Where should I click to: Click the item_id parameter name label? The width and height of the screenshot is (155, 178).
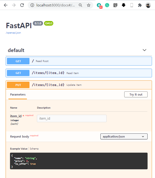pyautogui.click(x=16, y=116)
